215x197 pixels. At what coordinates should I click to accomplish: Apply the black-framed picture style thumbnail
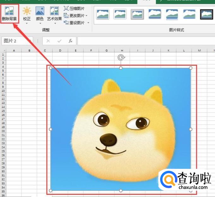point(206,14)
